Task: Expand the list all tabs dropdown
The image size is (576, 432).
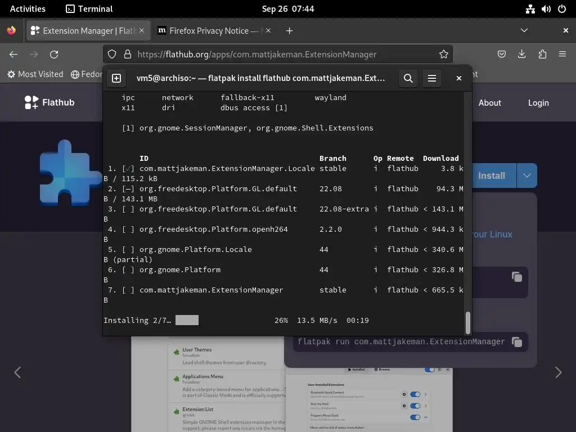Action: click(x=524, y=30)
